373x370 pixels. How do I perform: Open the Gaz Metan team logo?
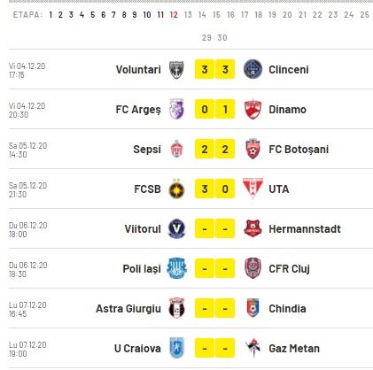click(x=253, y=348)
